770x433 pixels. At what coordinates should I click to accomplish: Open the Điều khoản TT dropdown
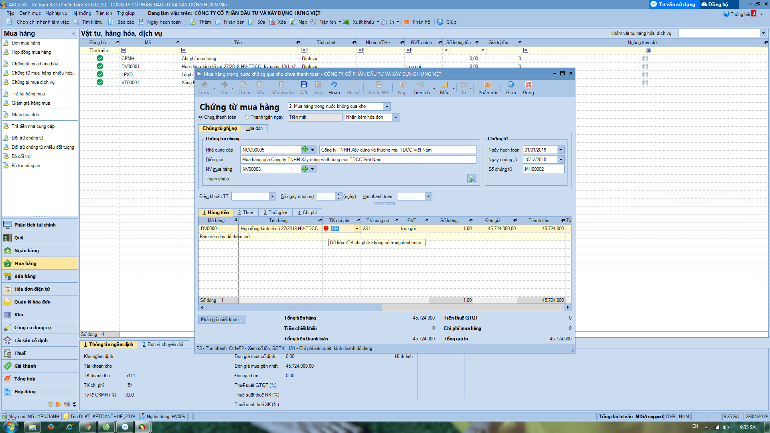click(273, 196)
